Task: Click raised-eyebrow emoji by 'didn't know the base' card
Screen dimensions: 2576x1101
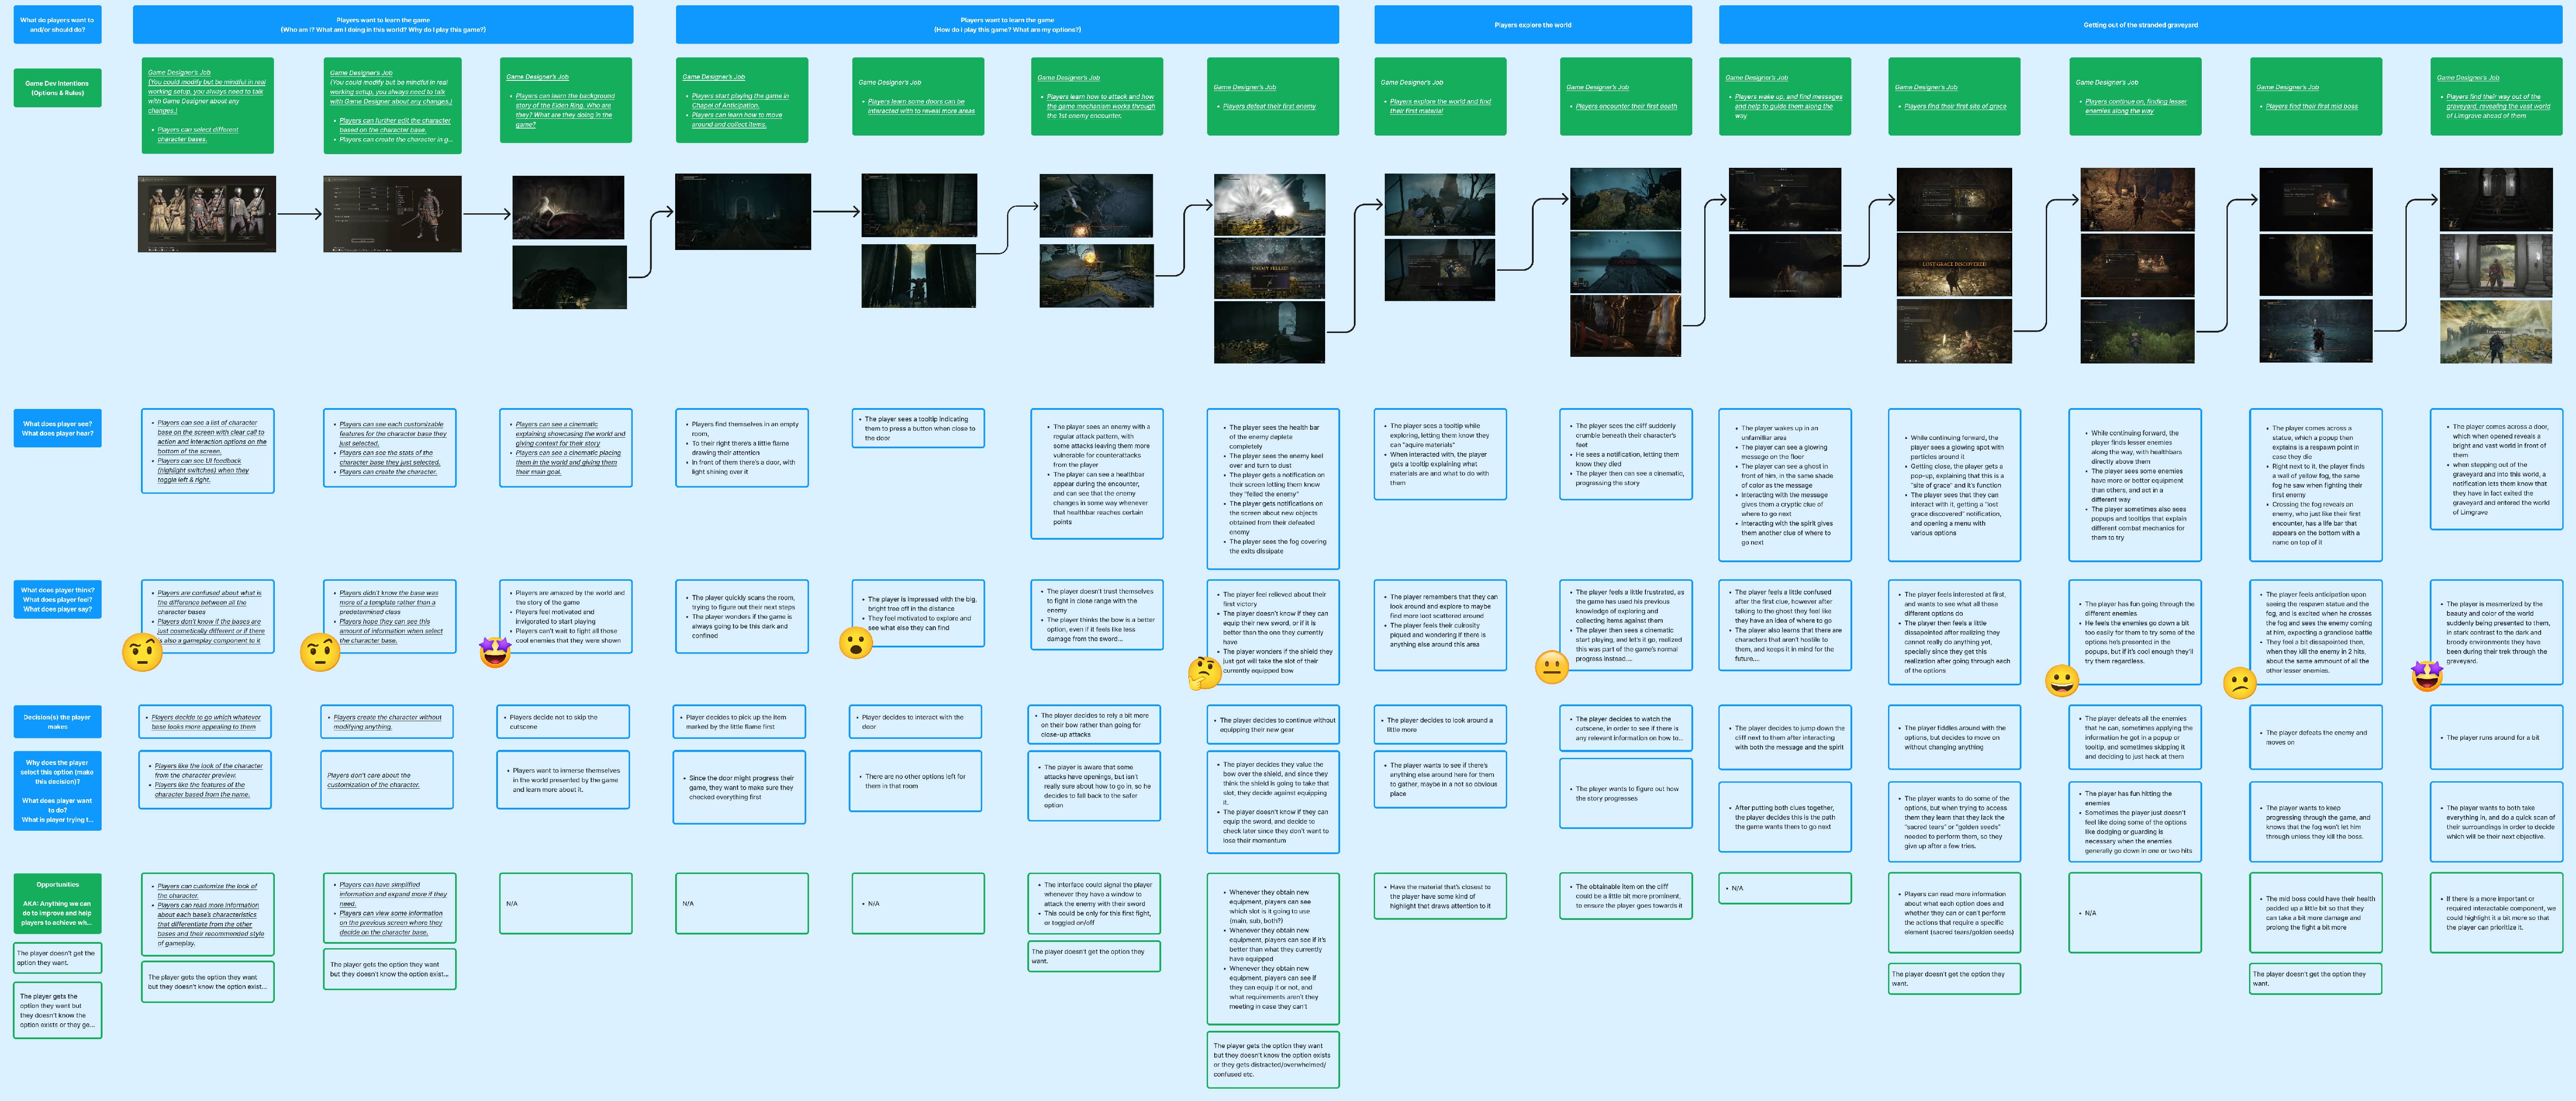Action: point(320,651)
